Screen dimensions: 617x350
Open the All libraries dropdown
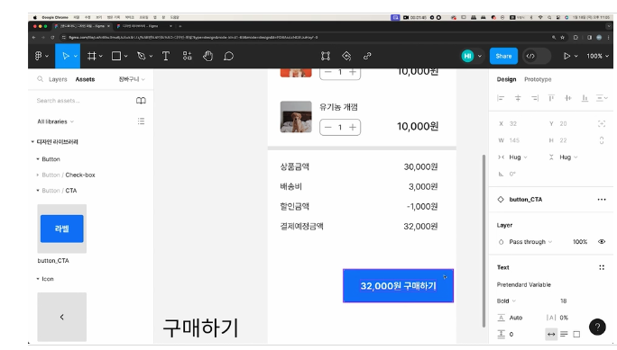[55, 121]
